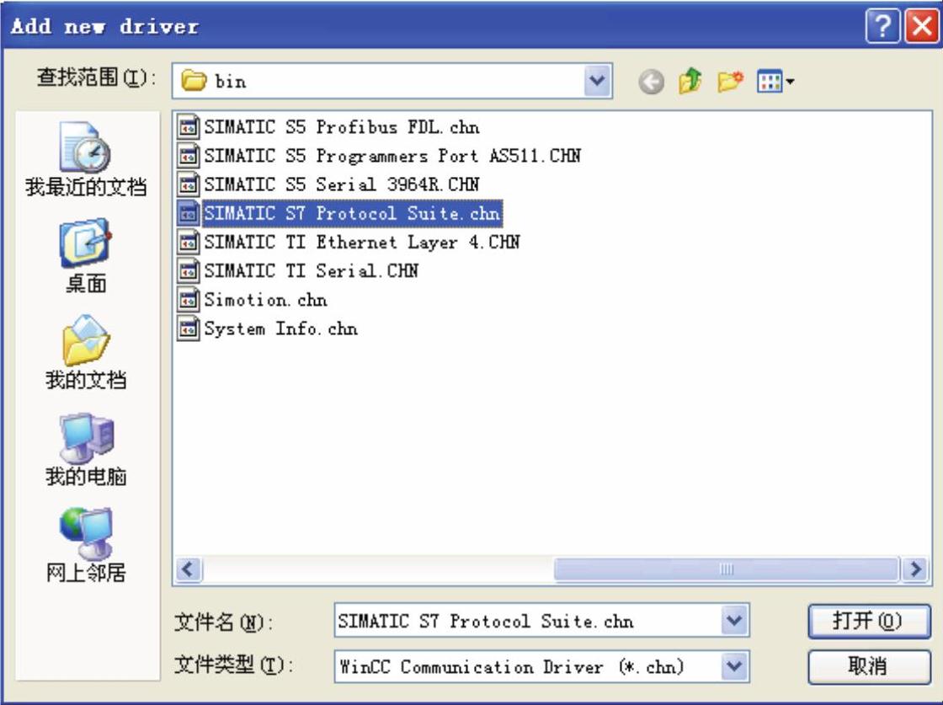
Task: Open the My Recent Documents place (我最近的文档)
Action: point(86,159)
